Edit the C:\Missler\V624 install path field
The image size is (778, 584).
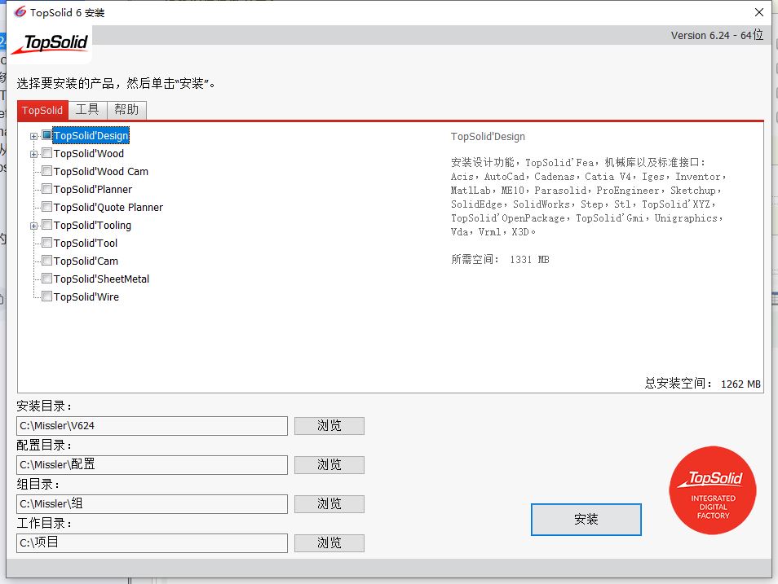(152, 426)
